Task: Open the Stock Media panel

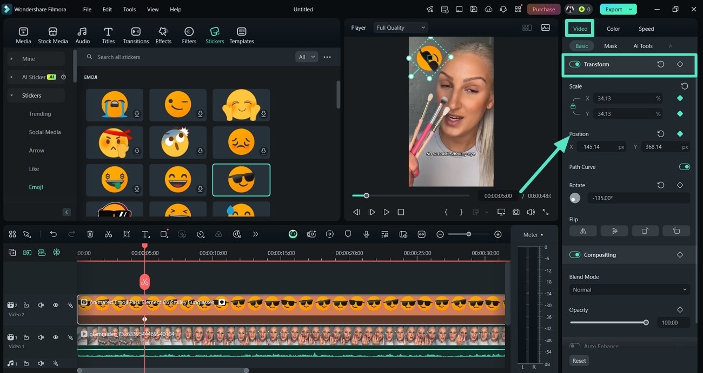Action: [53, 35]
